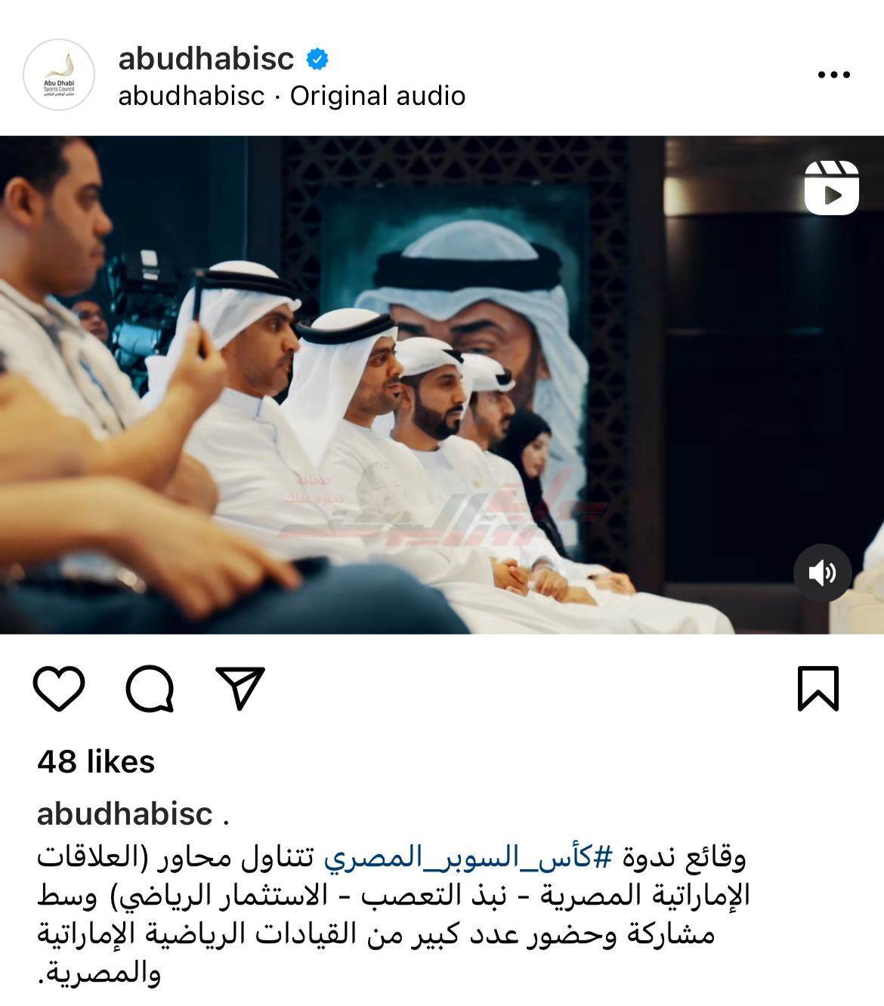Like the post with the heart icon
884x1006 pixels.
(x=59, y=688)
